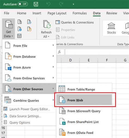
Task: Open the Get Data dropdown button
Action: [x=8, y=29]
